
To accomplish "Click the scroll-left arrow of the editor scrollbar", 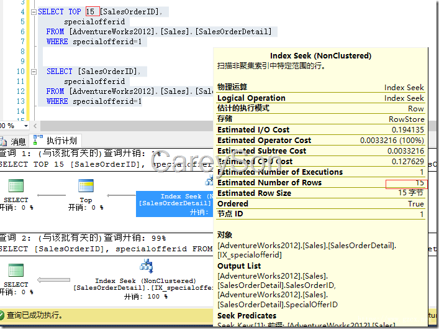I will point(35,126).
